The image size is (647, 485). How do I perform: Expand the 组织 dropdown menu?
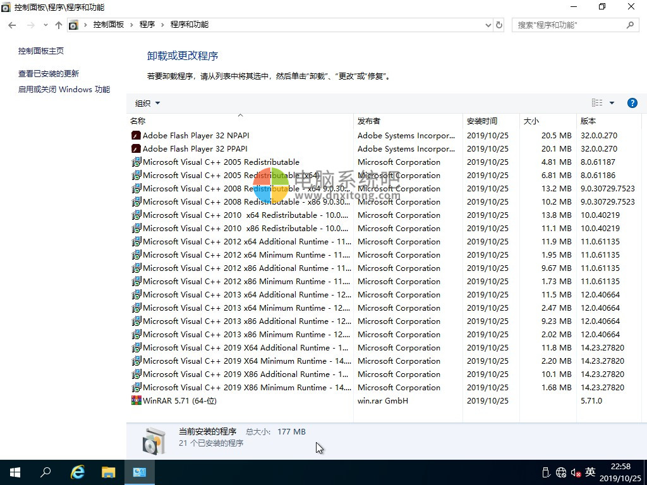click(x=147, y=103)
